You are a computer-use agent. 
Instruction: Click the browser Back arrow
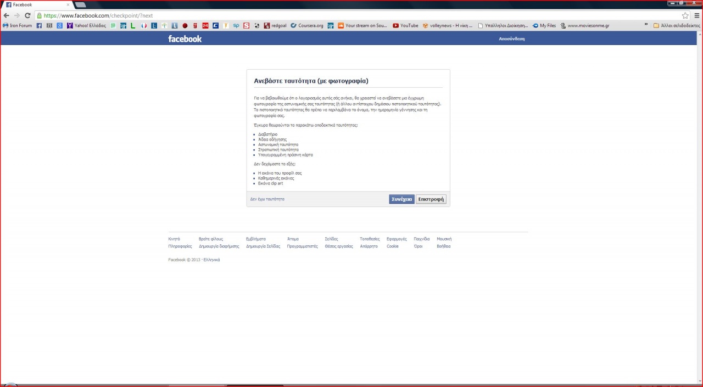pyautogui.click(x=7, y=15)
